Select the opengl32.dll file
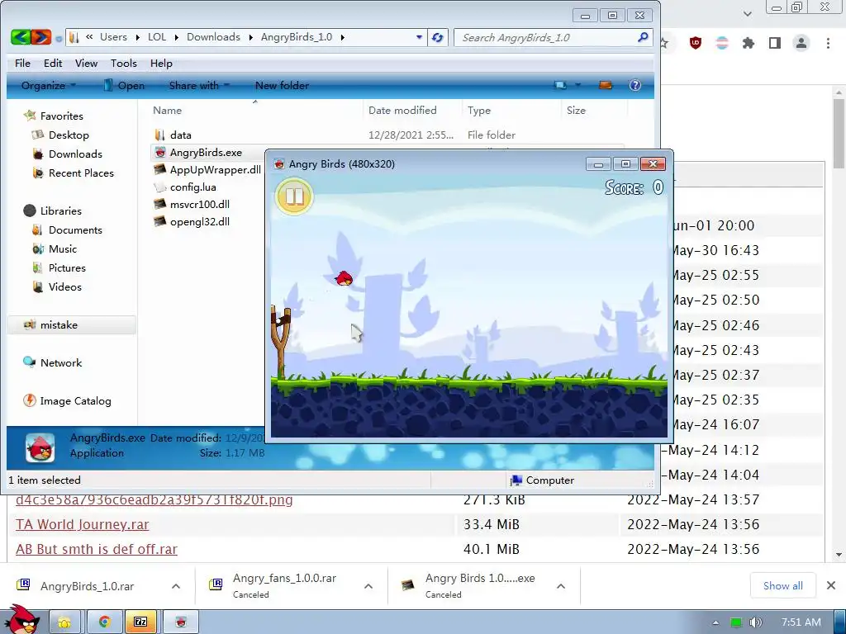This screenshot has height=634, width=846. [199, 221]
